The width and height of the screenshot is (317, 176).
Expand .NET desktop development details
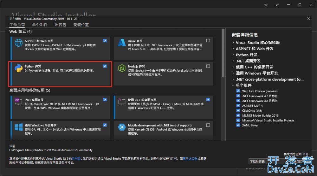(233, 61)
